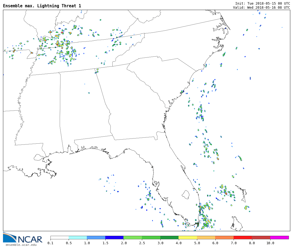Click the magenta swatch on the color bar
293x248 pixels.
[x=279, y=237]
